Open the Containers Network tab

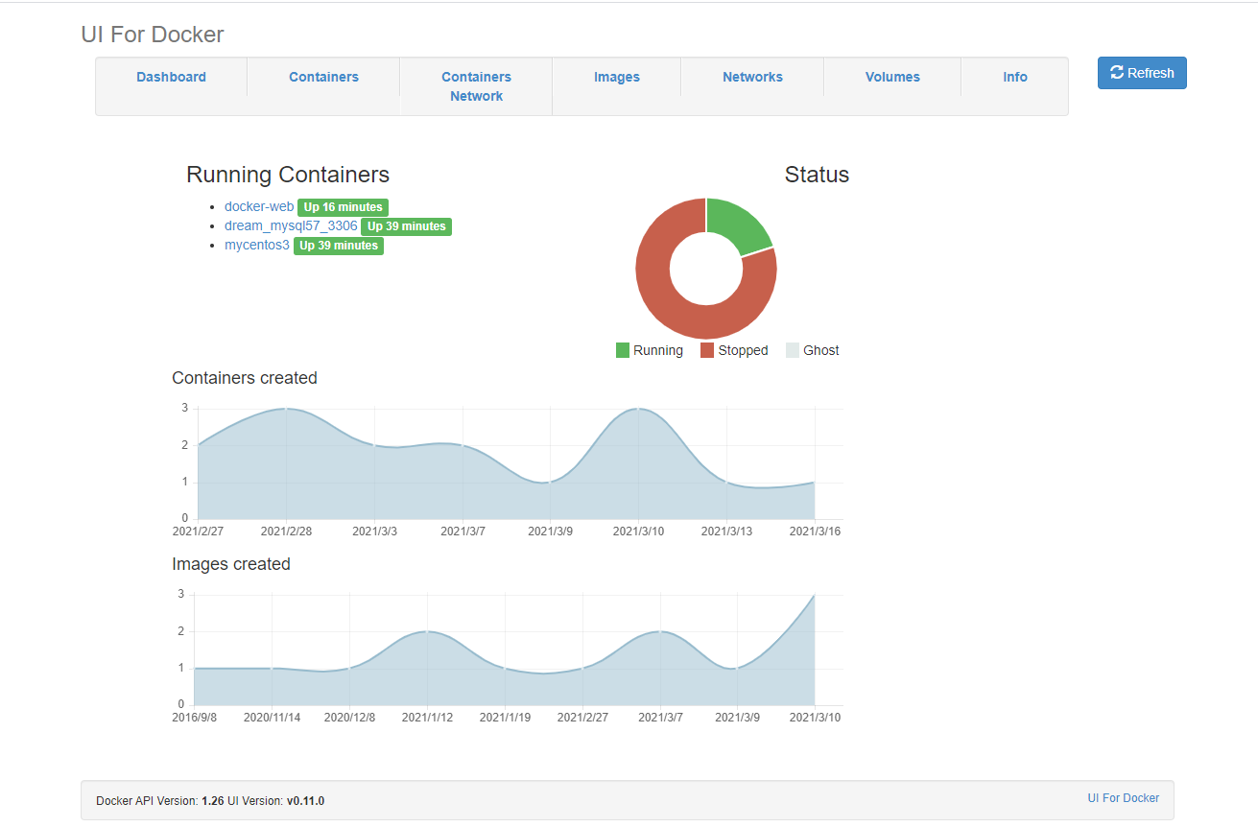point(476,86)
